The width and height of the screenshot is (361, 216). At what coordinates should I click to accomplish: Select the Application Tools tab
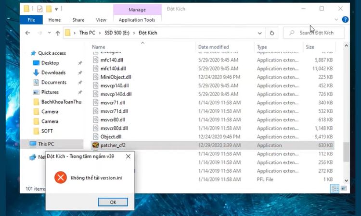pyautogui.click(x=137, y=20)
